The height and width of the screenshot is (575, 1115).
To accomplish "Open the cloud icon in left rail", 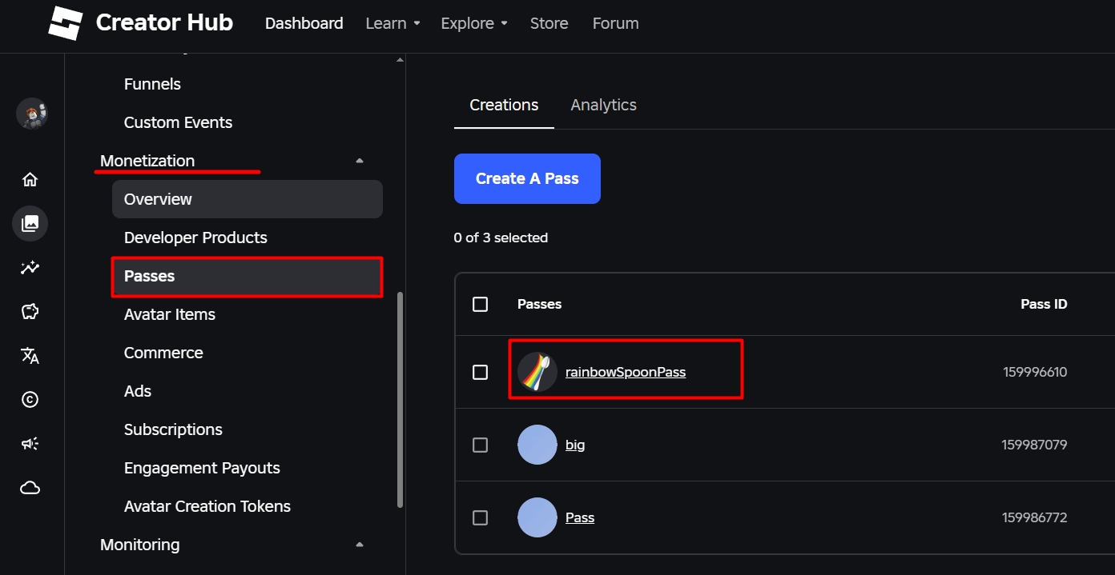I will [x=30, y=488].
